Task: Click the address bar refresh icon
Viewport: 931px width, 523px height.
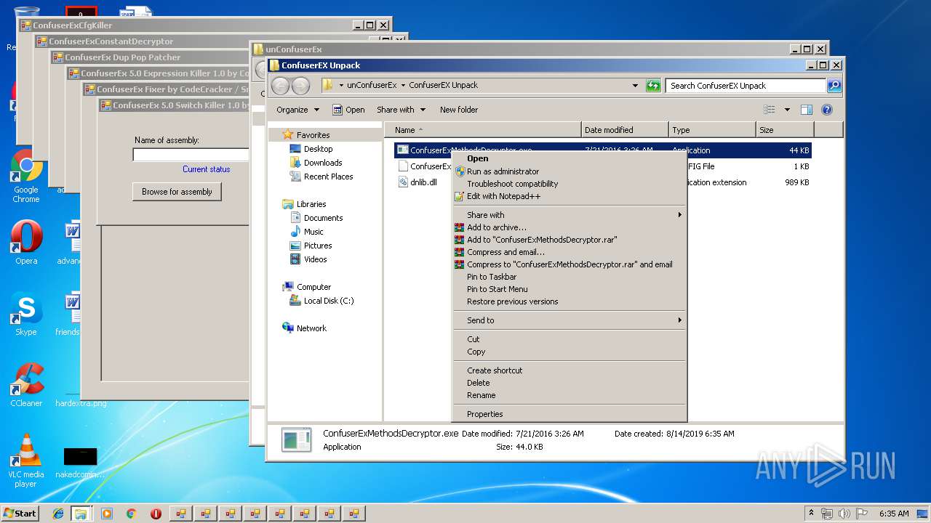Action: pos(653,86)
